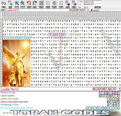The height and width of the screenshot is (116, 121).
Task: Select code 'Ra He Is In Yah'
Action: pyautogui.click(x=8, y=93)
